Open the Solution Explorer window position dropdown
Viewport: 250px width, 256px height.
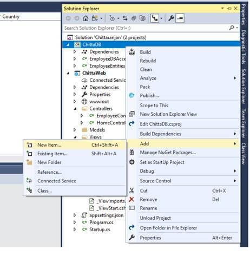222,8
